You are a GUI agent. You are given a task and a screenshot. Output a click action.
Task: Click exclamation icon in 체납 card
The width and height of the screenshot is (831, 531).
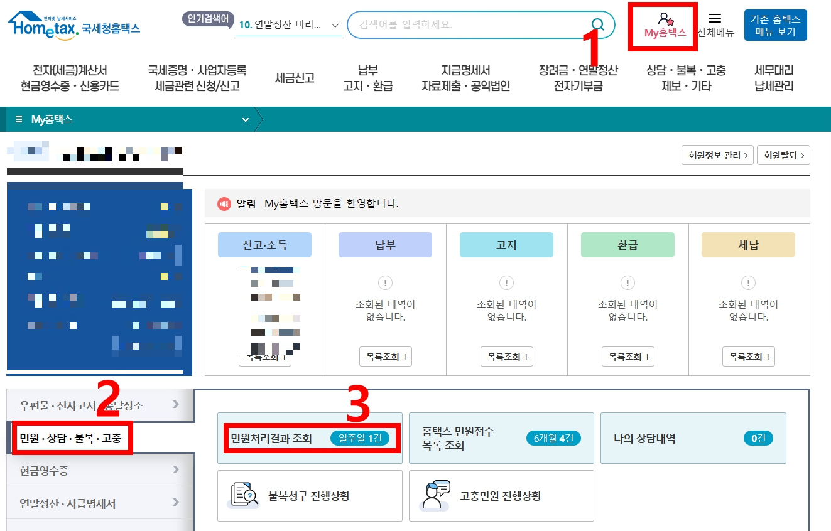pyautogui.click(x=748, y=283)
